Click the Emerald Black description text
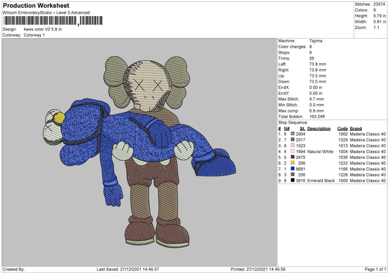The height and width of the screenshot is (274, 389). point(321,180)
